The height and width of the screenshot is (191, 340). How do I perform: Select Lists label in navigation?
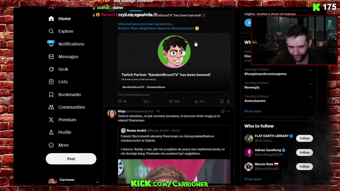pyautogui.click(x=63, y=82)
